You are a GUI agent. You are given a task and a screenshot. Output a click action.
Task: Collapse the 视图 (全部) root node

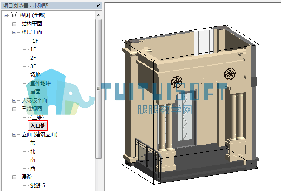coord(6,15)
